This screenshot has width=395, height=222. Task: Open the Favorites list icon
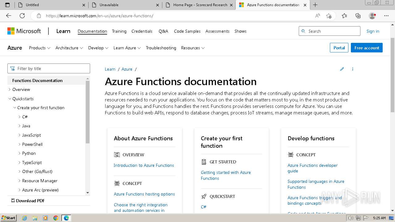[344, 16]
